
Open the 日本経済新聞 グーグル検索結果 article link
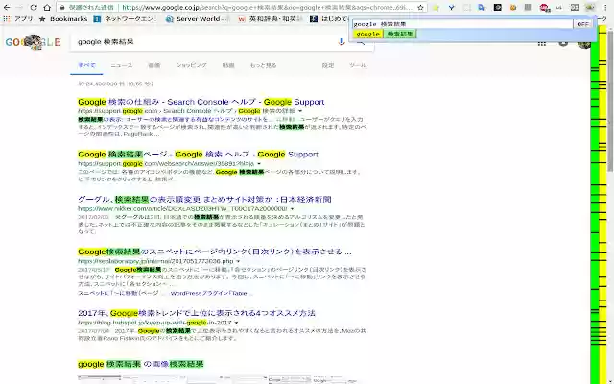[x=204, y=199]
